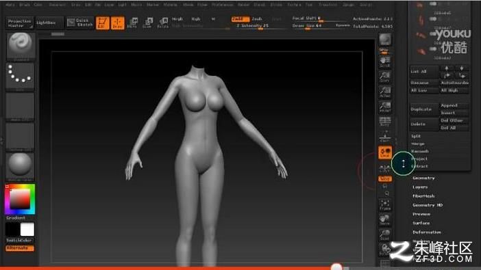This screenshot has width=481, height=270.
Task: Open the Zplugin menu
Action: [349, 5]
